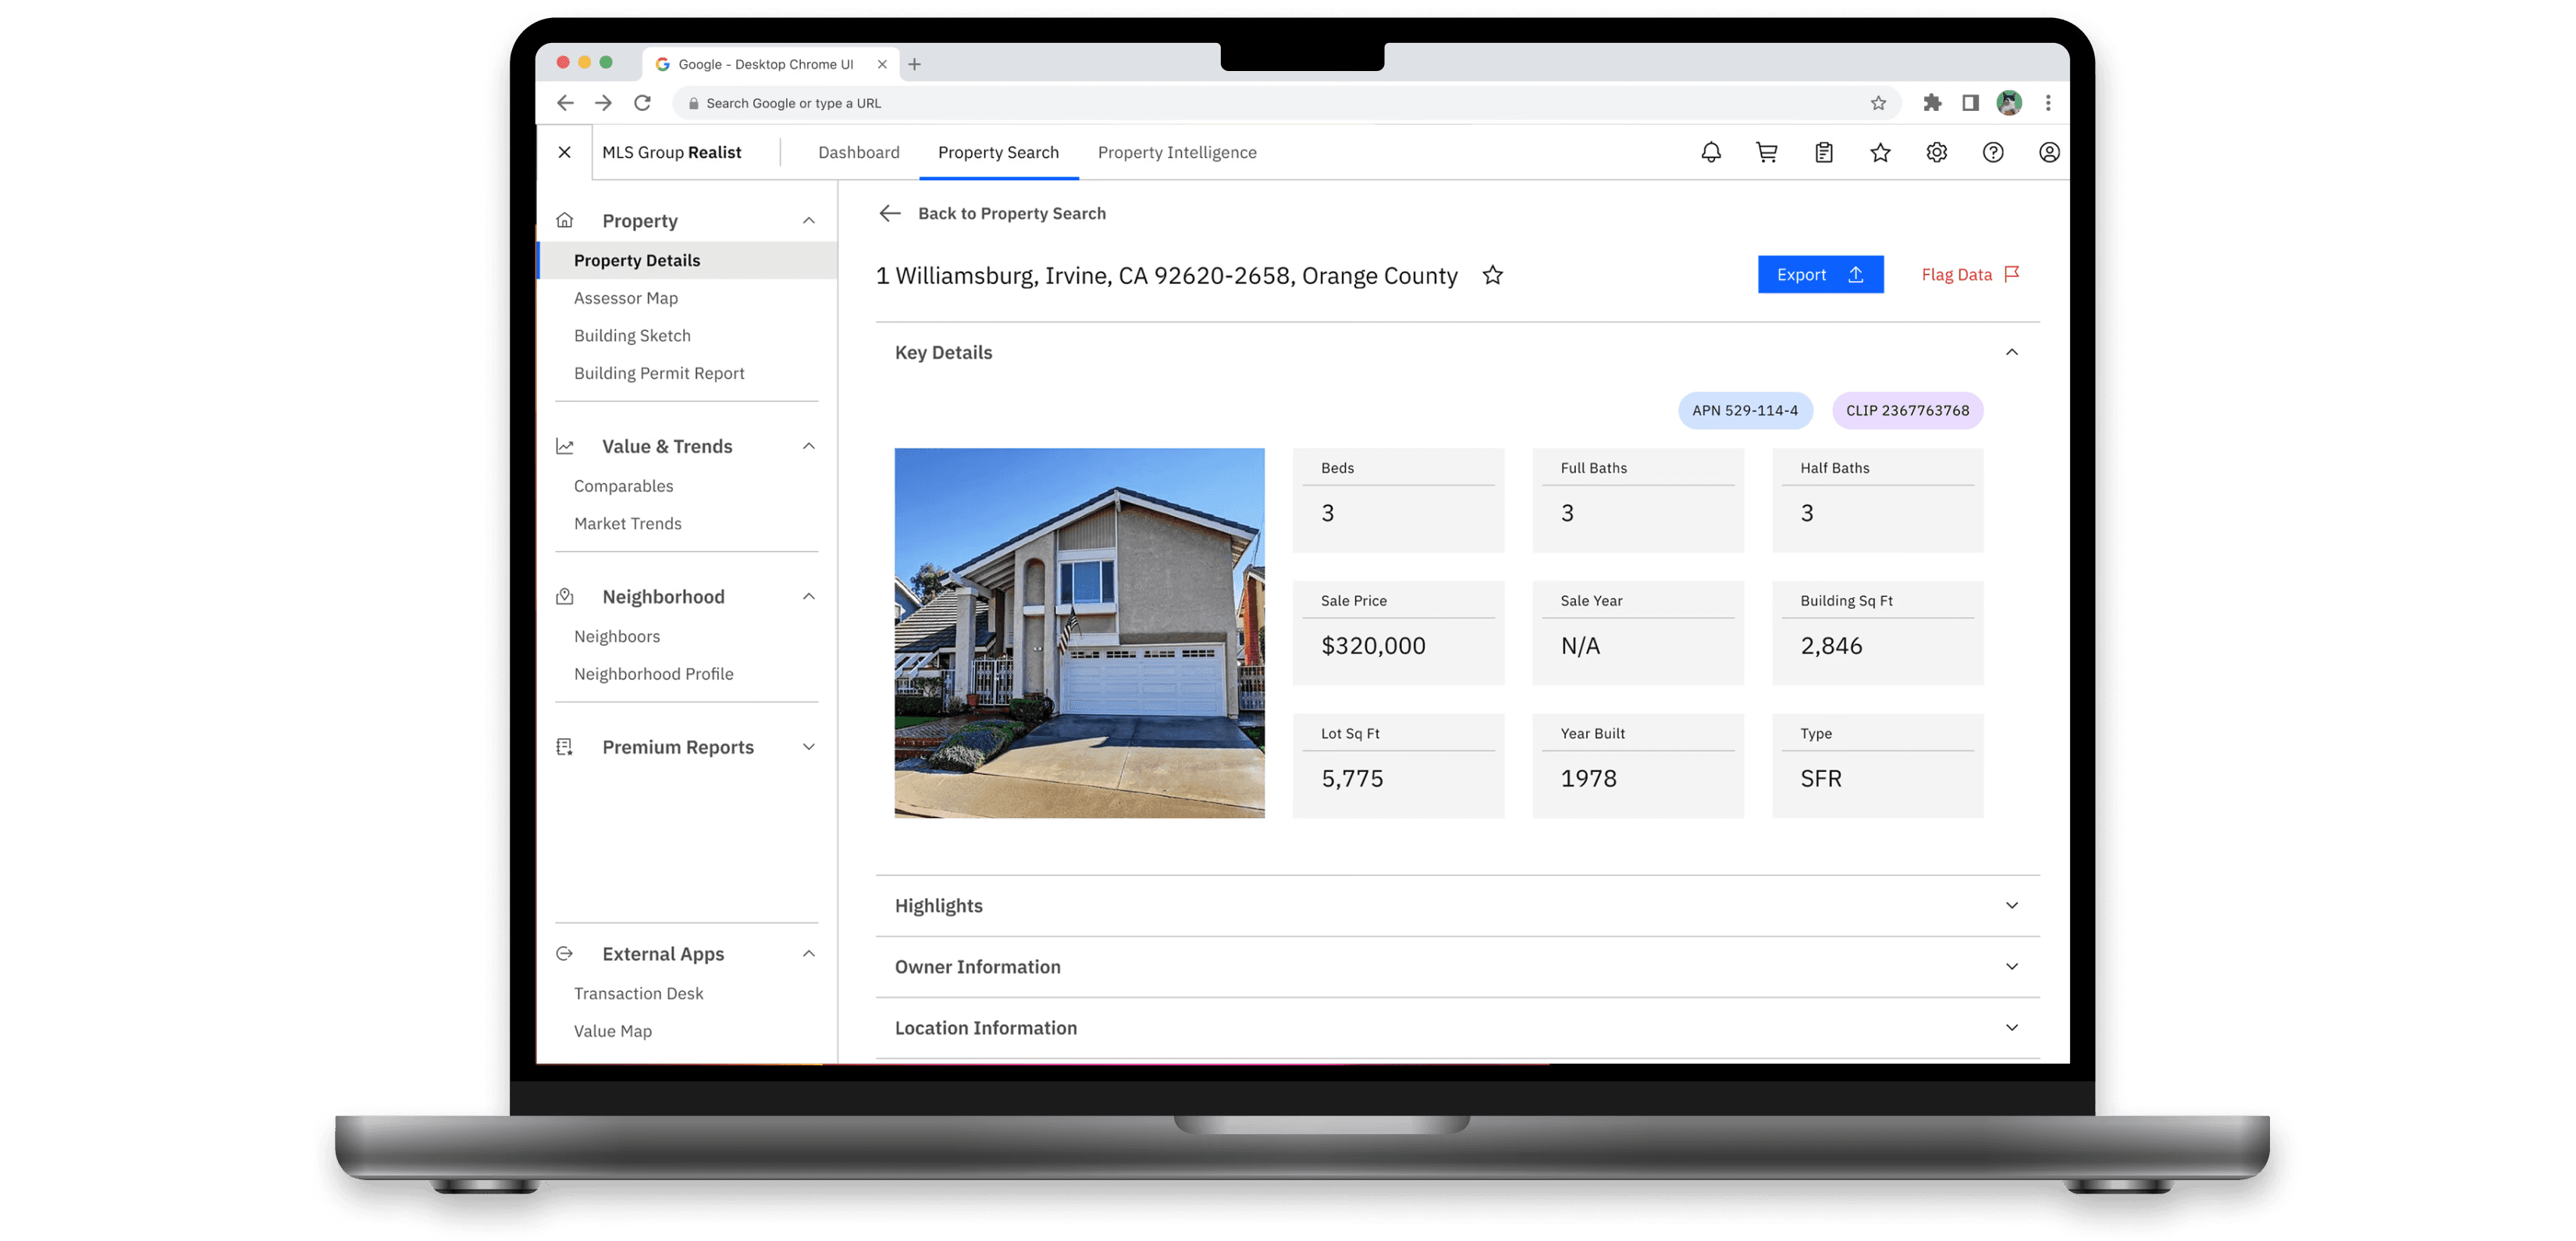Viewport: 2576px width, 1241px height.
Task: Open the user account profile icon
Action: point(2049,152)
